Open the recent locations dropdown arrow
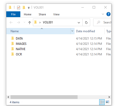The image size is (115, 106). [24, 22]
